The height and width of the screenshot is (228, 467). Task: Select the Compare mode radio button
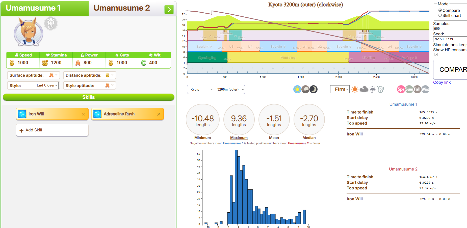pyautogui.click(x=440, y=10)
